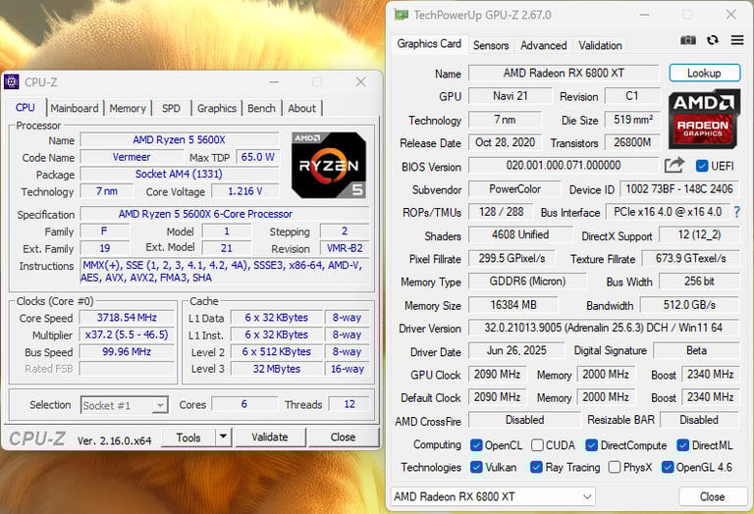Open the GPU-Z hamburger menu
754x514 pixels.
click(x=737, y=40)
